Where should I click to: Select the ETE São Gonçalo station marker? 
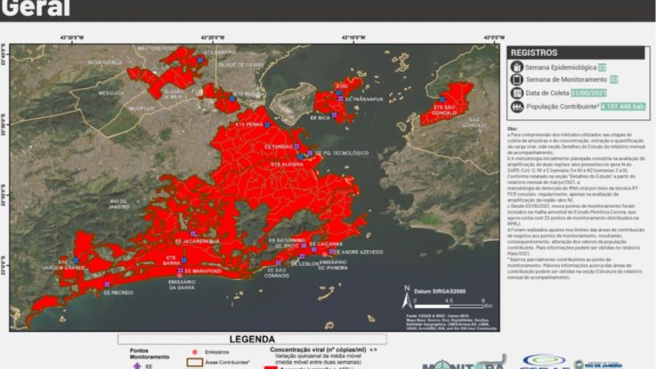tap(444, 100)
